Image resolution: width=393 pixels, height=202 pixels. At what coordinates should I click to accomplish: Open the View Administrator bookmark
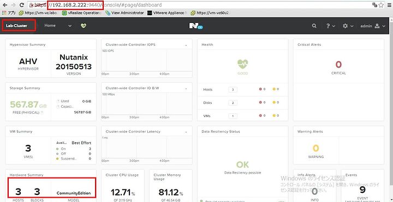click(x=124, y=13)
